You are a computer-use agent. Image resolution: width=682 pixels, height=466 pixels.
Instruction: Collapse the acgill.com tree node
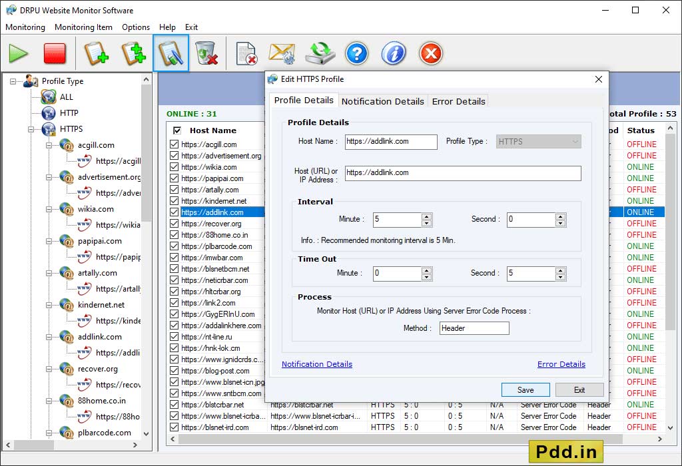[49, 145]
